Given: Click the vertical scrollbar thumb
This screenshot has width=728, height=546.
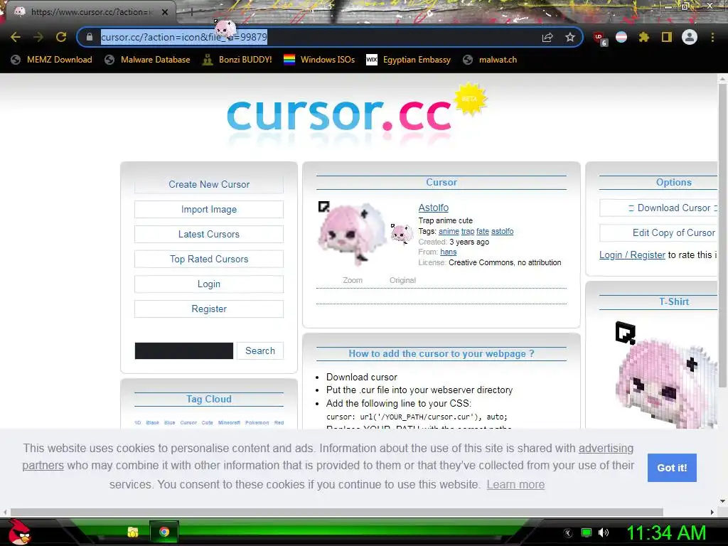Looking at the screenshot, I should [x=722, y=235].
